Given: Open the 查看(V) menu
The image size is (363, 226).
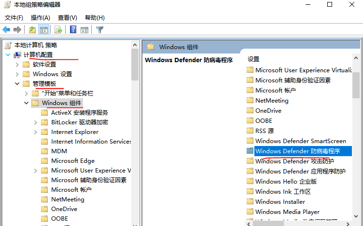Looking at the screenshot, I should coord(68,18).
